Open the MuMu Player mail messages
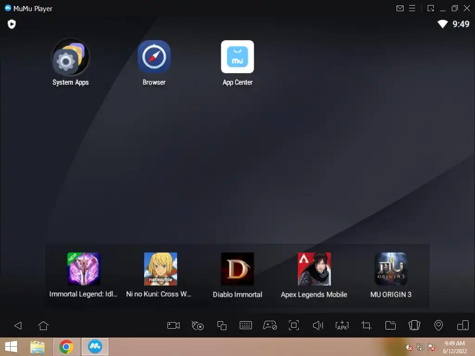The image size is (475, 356). pos(400,8)
